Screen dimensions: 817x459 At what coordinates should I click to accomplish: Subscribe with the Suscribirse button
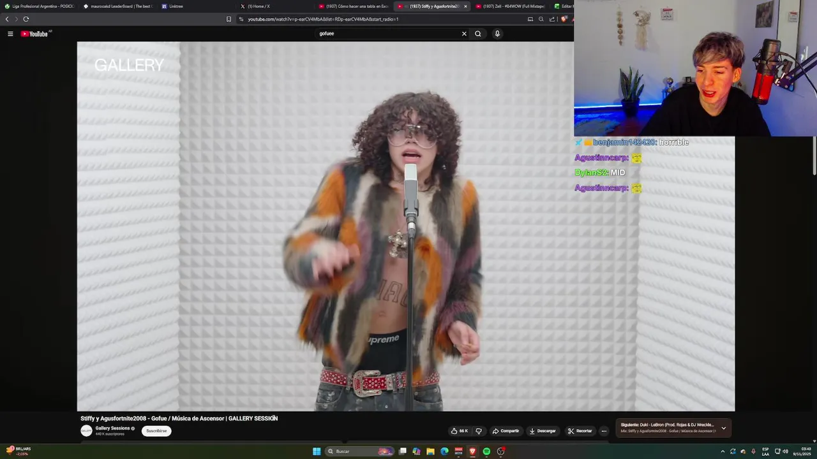156,431
